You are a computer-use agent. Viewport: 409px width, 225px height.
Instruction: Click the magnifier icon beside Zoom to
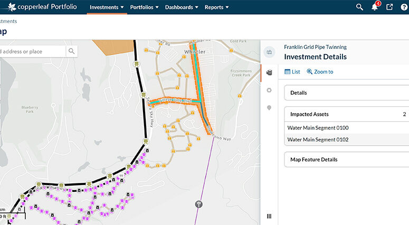point(309,71)
